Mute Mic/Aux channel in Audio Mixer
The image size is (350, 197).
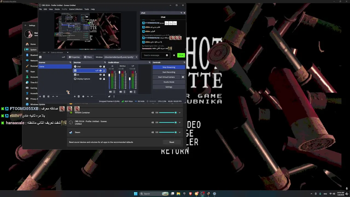[x=121, y=92]
